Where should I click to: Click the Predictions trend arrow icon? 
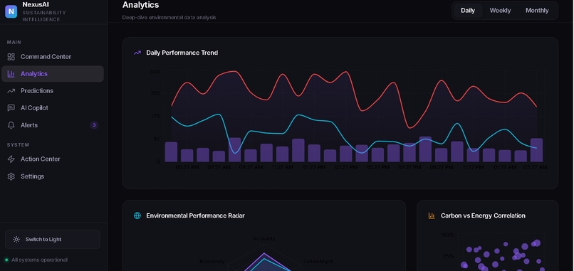tap(11, 91)
